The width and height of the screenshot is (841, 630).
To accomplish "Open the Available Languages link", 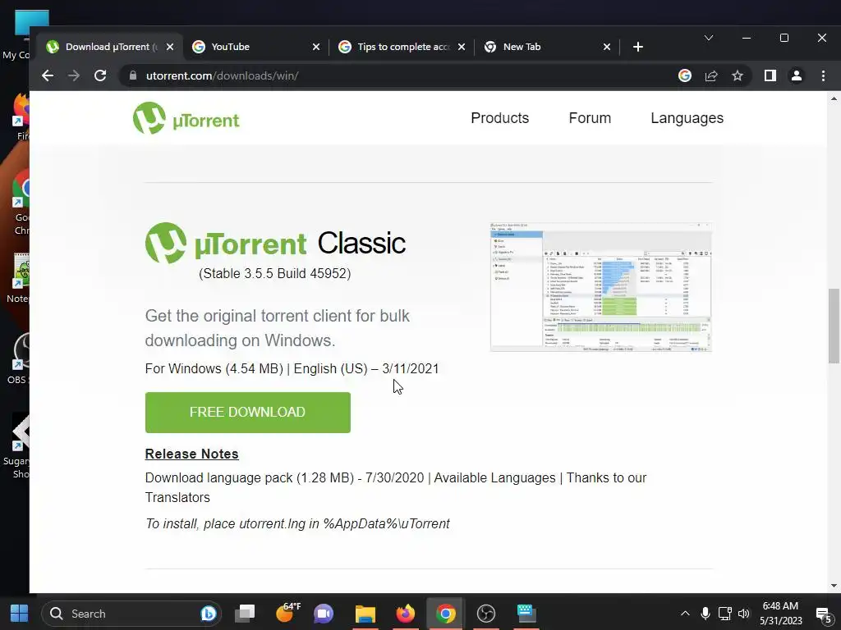I will pyautogui.click(x=494, y=478).
